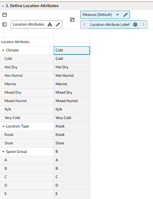Click the Very Cold label cell

(72, 118)
